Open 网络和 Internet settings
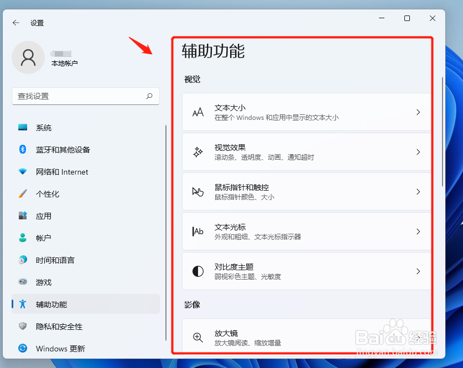463x368 pixels. coord(86,172)
